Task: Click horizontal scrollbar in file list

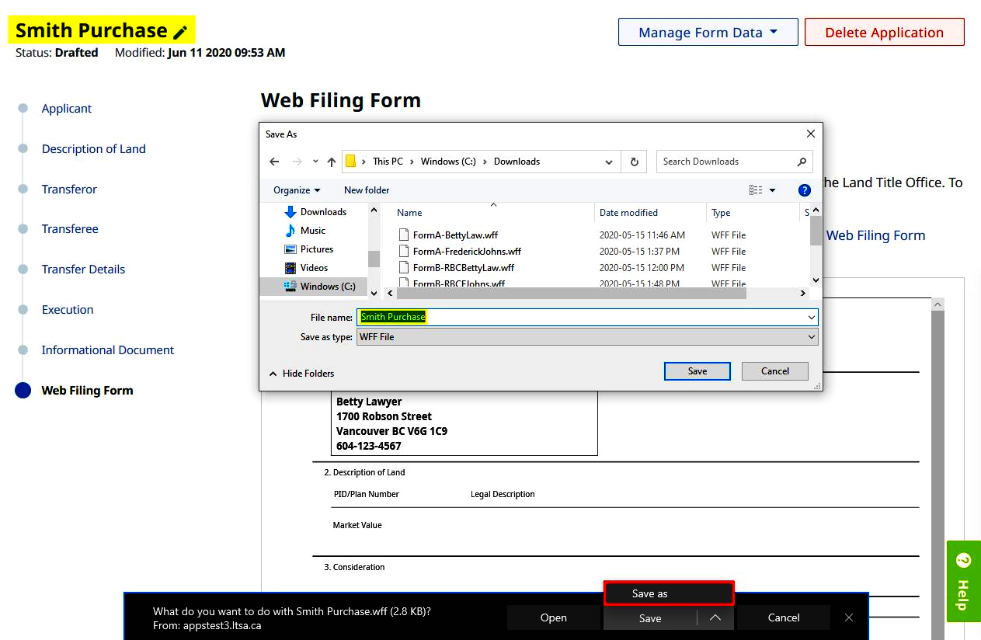Action: [571, 294]
